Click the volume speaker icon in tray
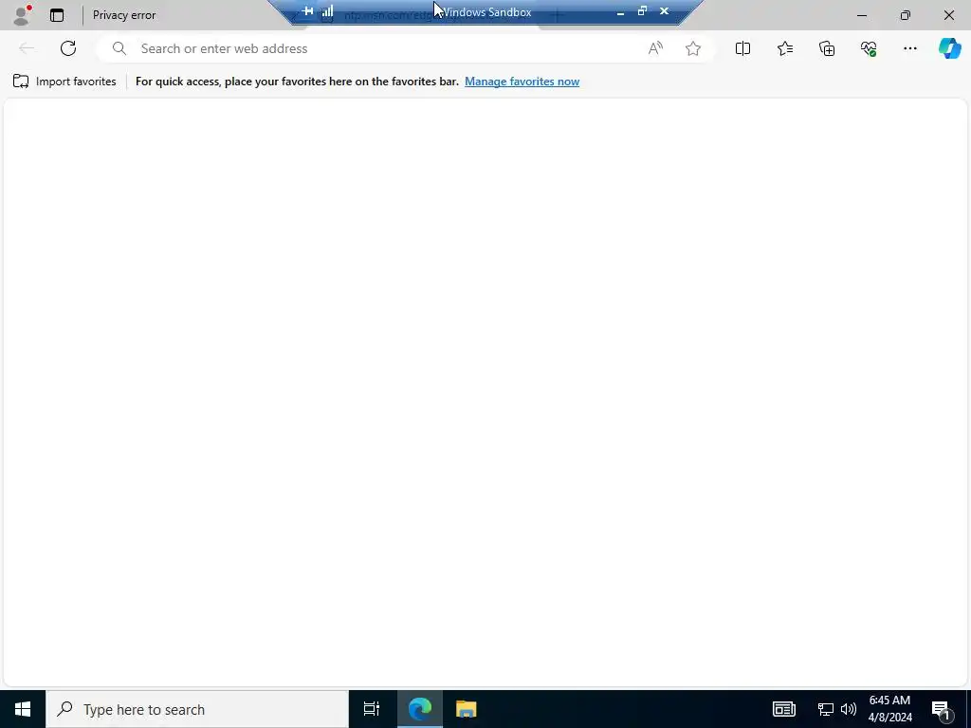 (849, 709)
